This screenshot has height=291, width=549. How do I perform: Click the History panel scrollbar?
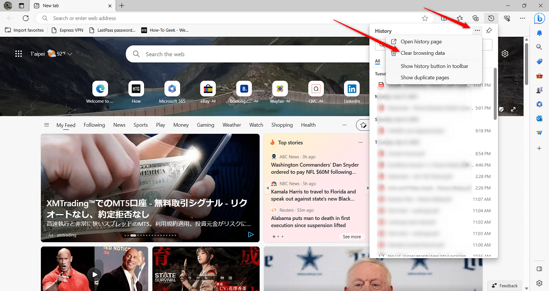pyautogui.click(x=495, y=94)
